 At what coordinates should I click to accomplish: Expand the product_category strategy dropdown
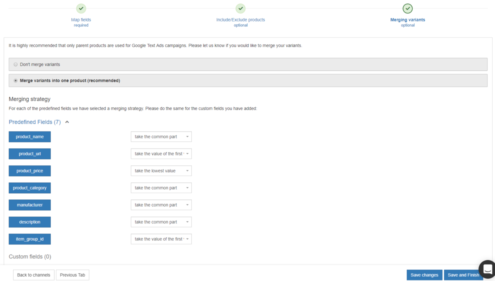tap(161, 188)
